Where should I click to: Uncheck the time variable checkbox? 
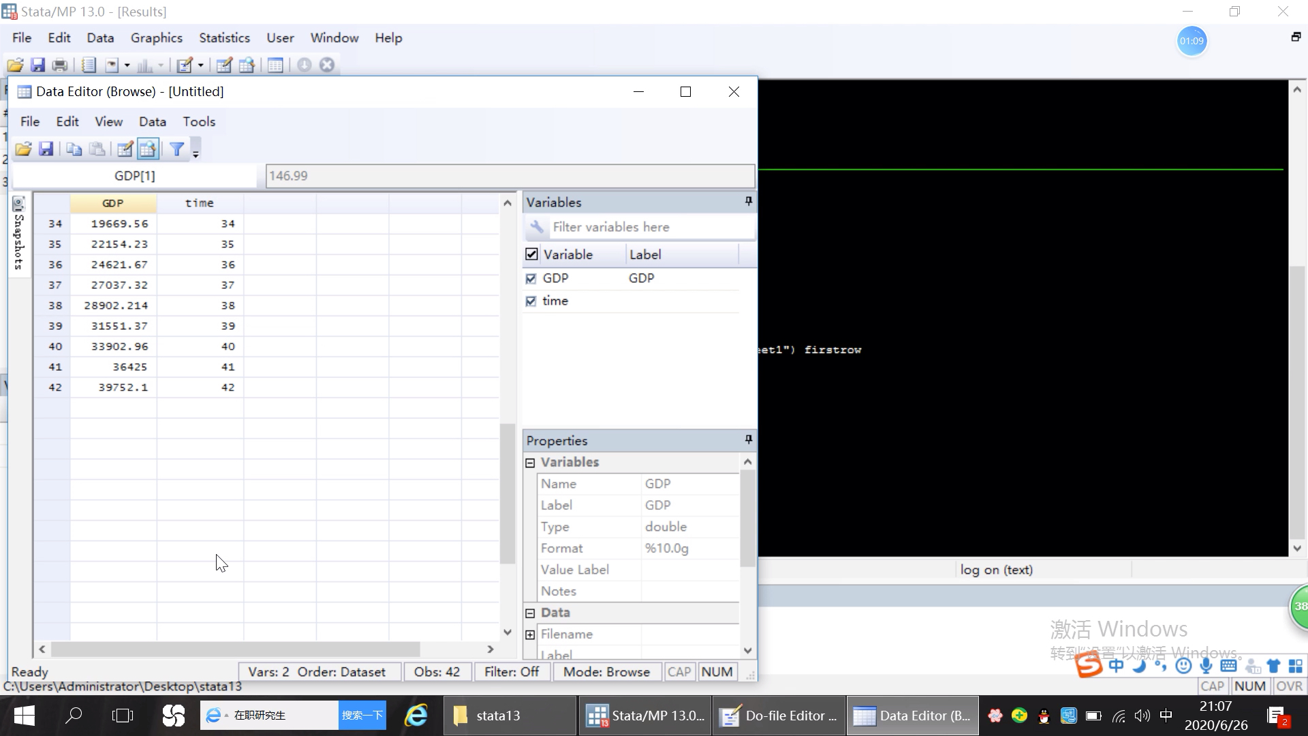(531, 301)
